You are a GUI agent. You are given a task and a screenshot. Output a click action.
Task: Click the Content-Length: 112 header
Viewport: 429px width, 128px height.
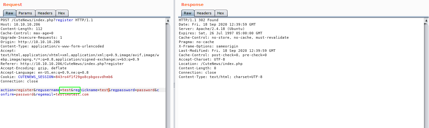click(x=21, y=29)
